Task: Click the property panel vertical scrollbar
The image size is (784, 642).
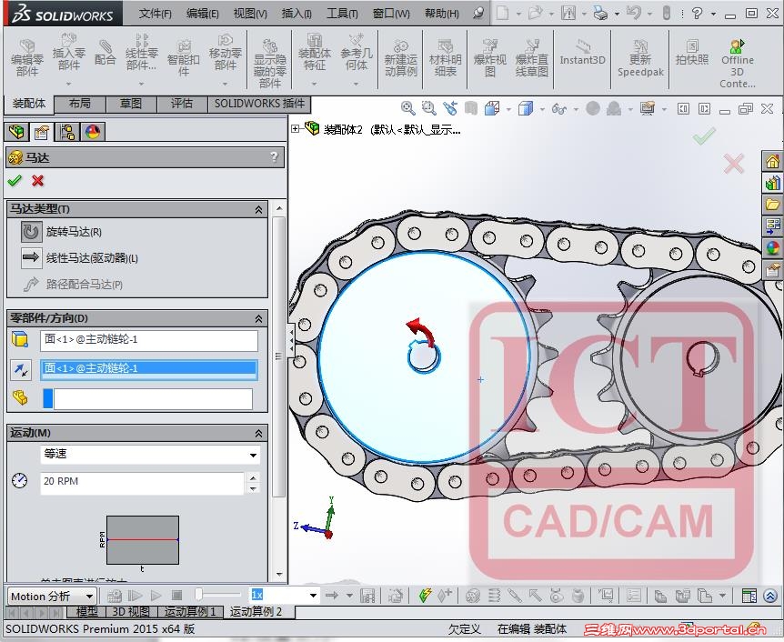Action: 279,356
